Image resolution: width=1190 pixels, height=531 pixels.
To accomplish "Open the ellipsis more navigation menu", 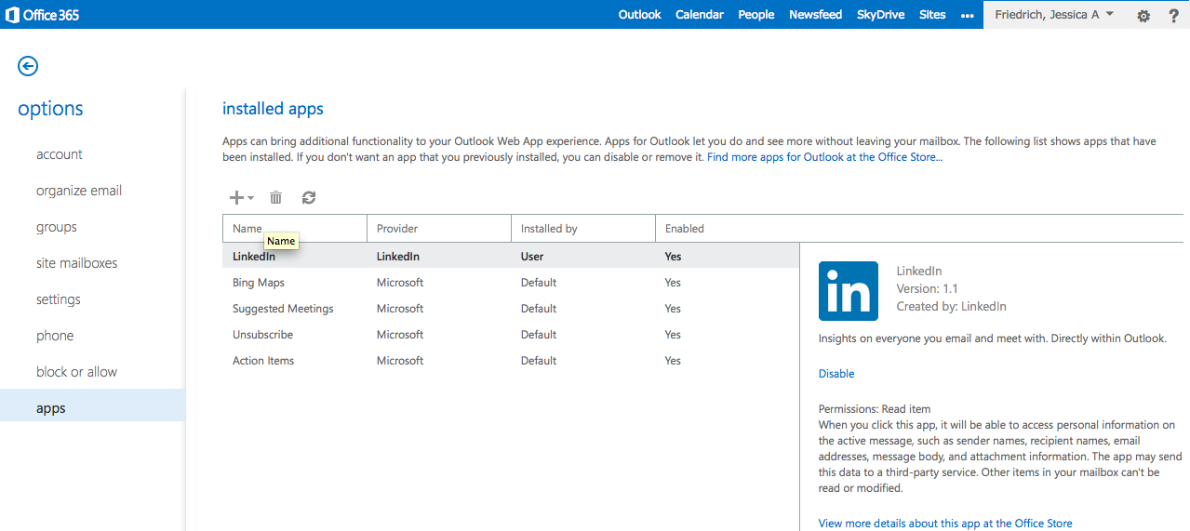I will 968,15.
